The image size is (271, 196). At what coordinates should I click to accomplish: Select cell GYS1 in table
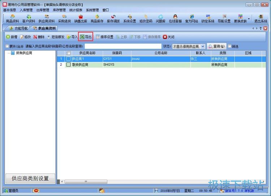pyautogui.click(x=117, y=59)
